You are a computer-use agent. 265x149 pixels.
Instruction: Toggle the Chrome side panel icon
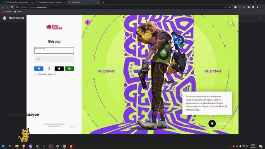pos(253,7)
